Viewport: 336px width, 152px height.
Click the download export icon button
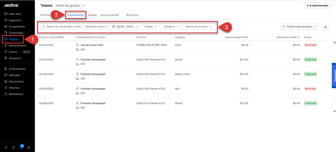point(325,26)
